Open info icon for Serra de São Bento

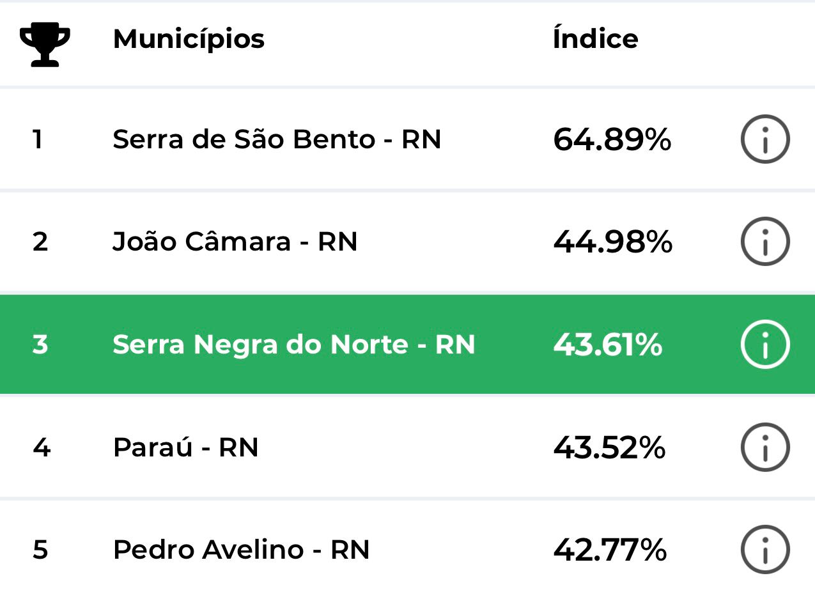[765, 139]
